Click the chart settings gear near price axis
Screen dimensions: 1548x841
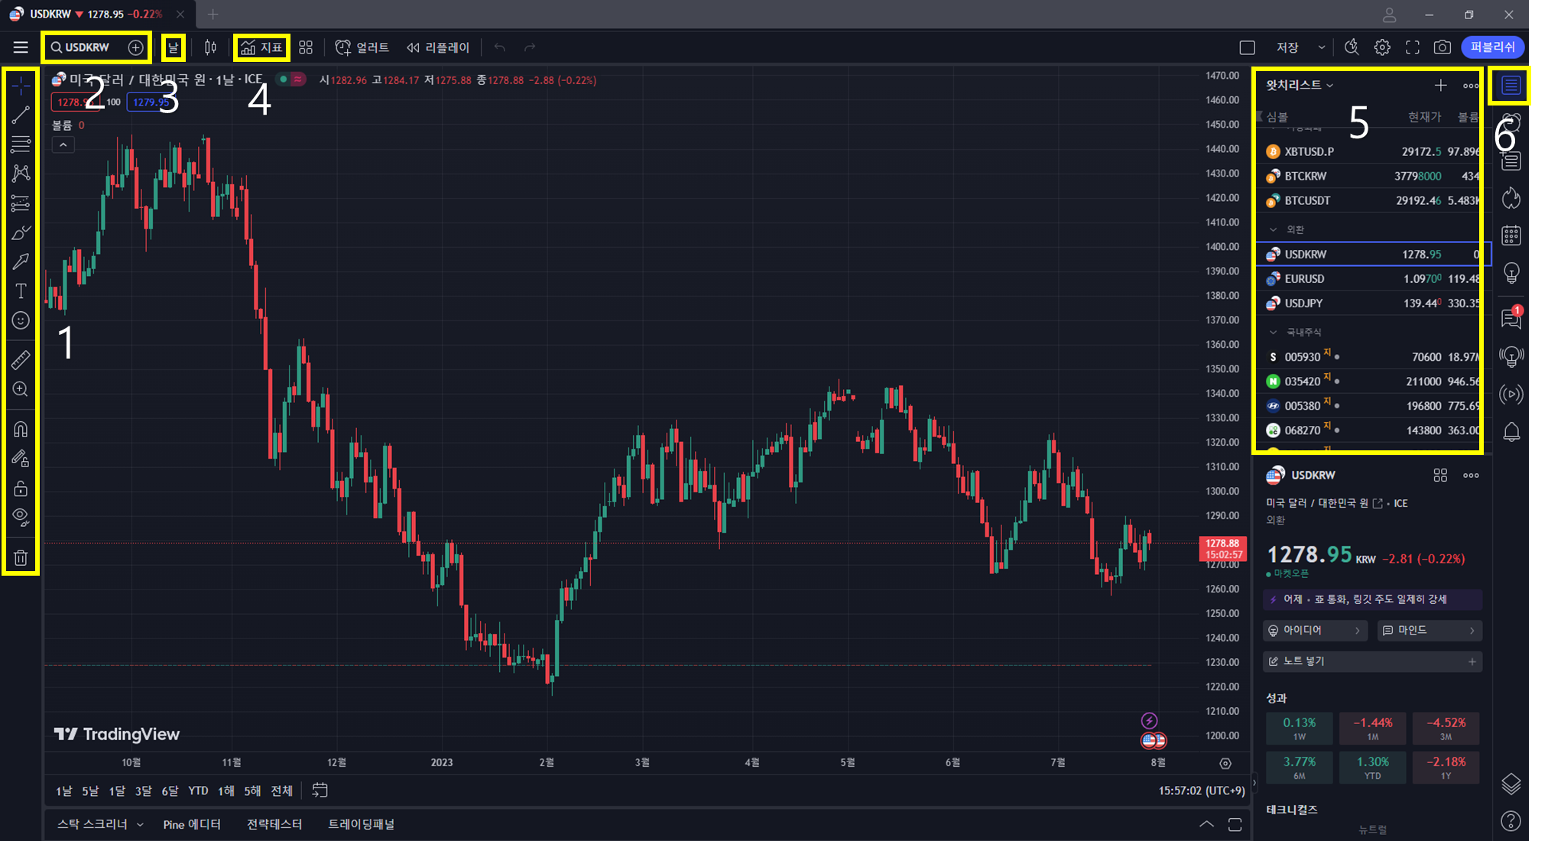point(1225,763)
